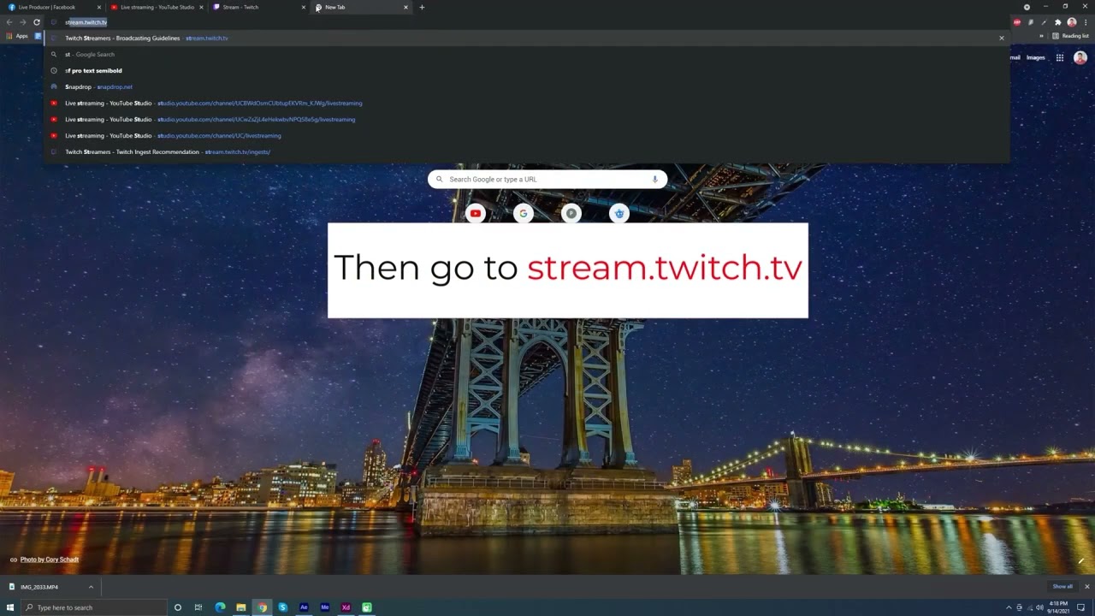Open File Explorer from taskbar

[241, 607]
